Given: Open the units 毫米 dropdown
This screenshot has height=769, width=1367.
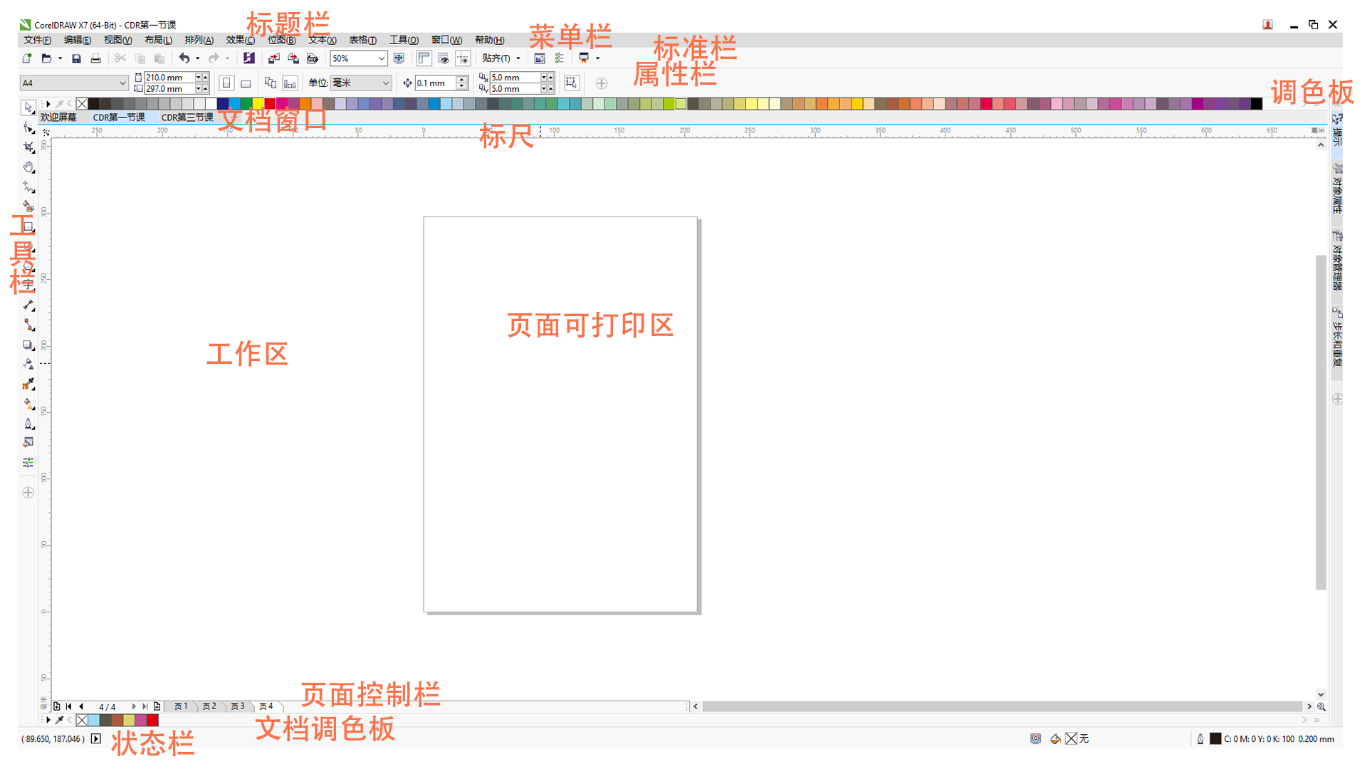Looking at the screenshot, I should (x=385, y=83).
